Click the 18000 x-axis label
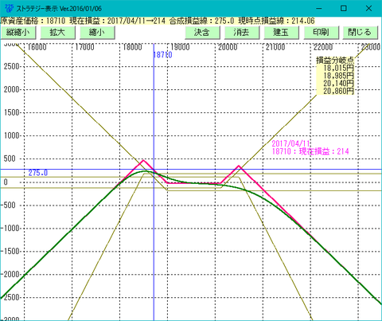Viewport: 382px width, 321px height. (x=132, y=47)
